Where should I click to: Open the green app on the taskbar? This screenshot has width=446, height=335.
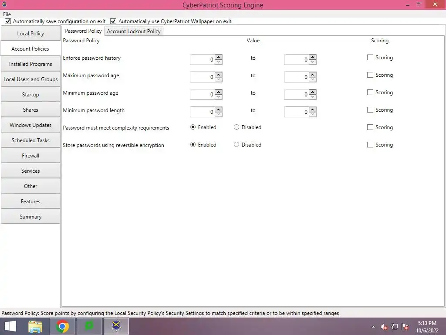89,326
